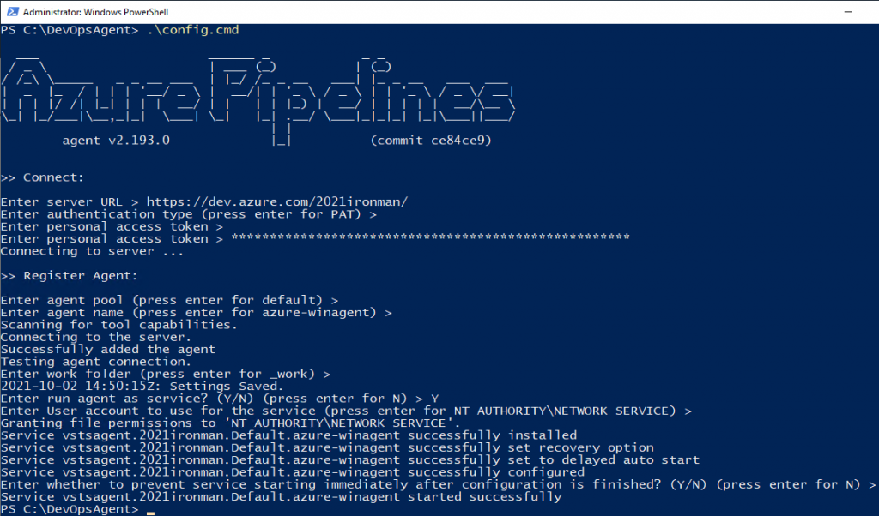This screenshot has height=516, width=879.
Task: Click the .\config.cmd command text
Action: click(193, 30)
